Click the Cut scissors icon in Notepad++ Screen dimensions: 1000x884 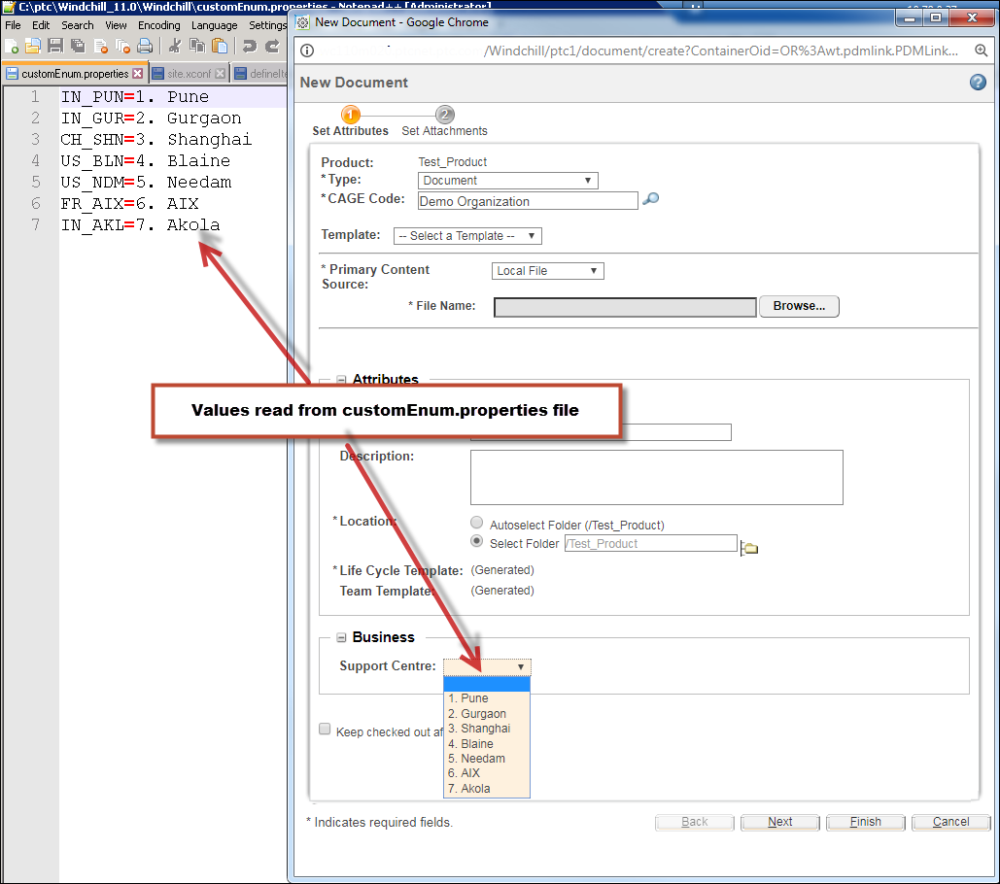tap(175, 46)
